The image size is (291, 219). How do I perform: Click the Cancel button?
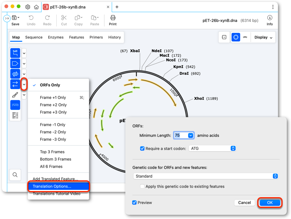[x=245, y=203]
